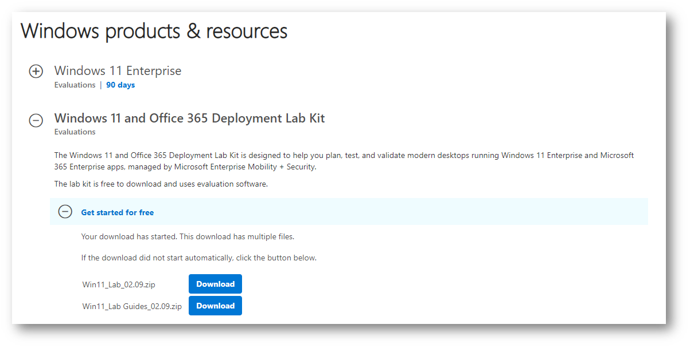This screenshot has height=348, width=690.
Task: Expand the Windows 11 Enterprise plus icon
Action: click(36, 72)
